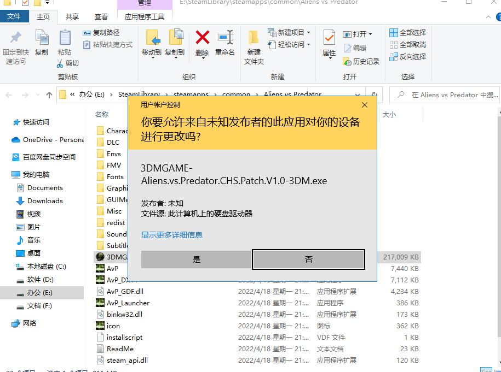Click 粘贴快捷方式 in the ribbon
Image resolution: width=501 pixels, height=372 pixels.
pyautogui.click(x=108, y=45)
